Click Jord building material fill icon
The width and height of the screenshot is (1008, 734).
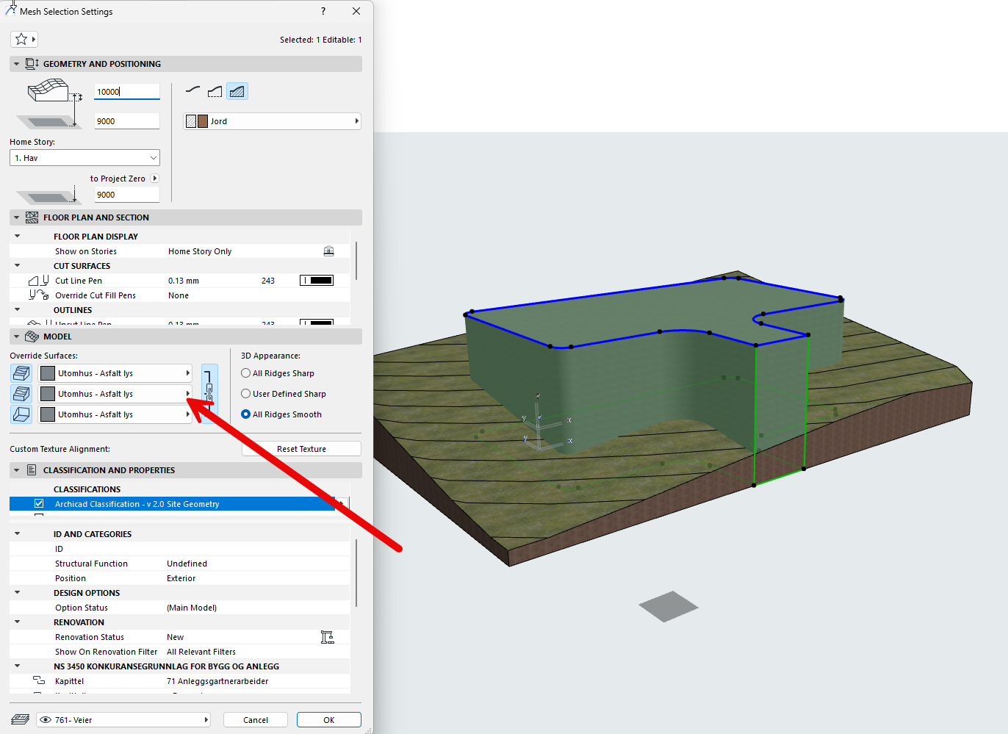[x=191, y=121]
